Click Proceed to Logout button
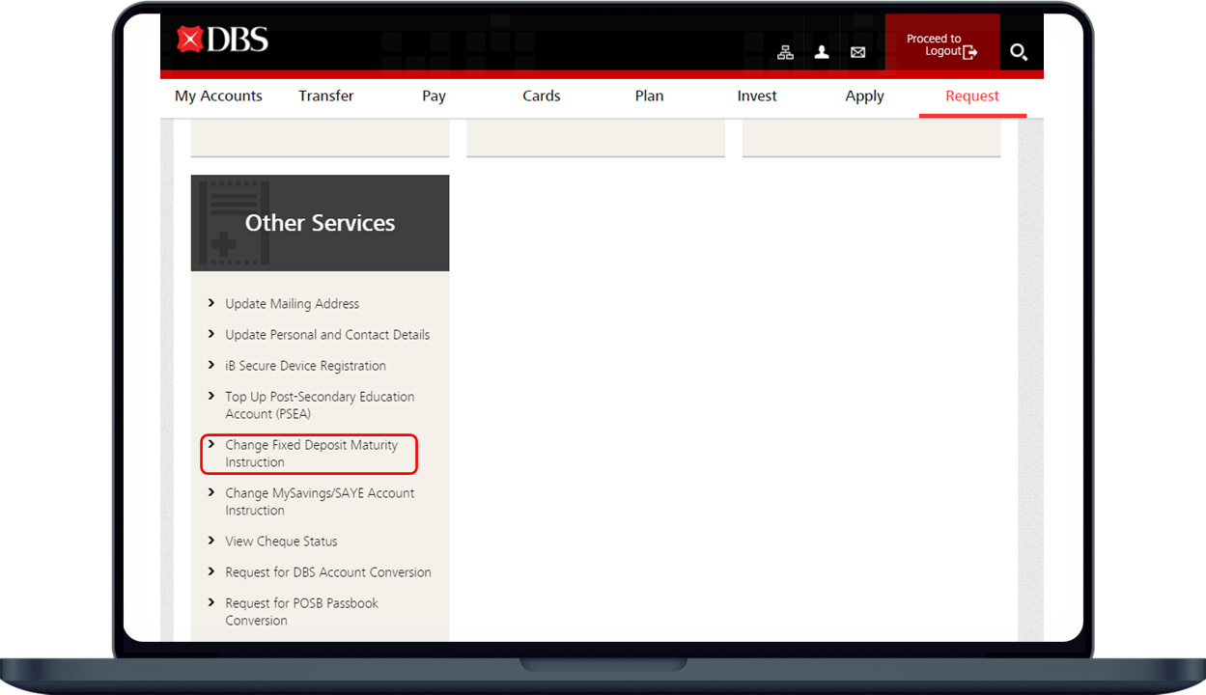 click(941, 45)
